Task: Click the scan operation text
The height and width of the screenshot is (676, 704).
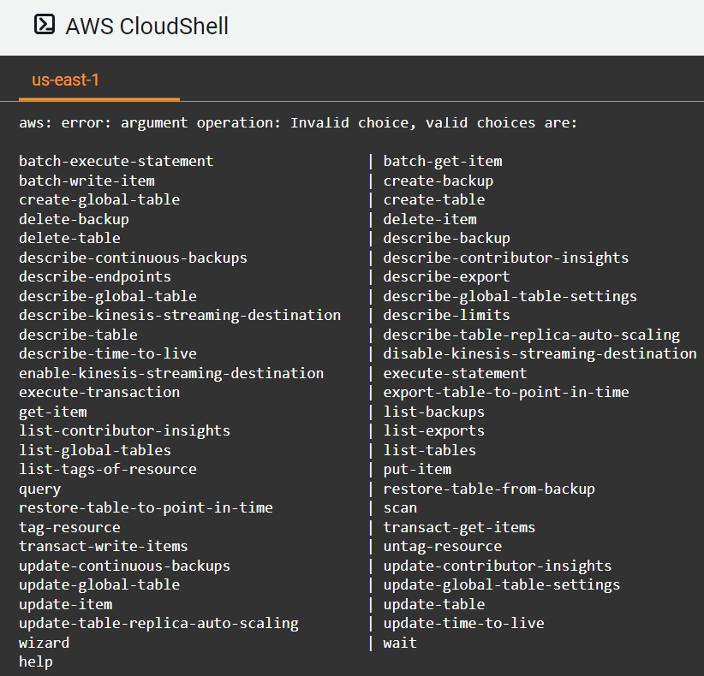Action: pos(400,508)
